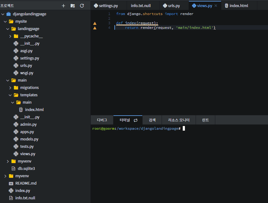Open the 리소스 모니터 panel tab
268x203 pixels.
(179, 120)
